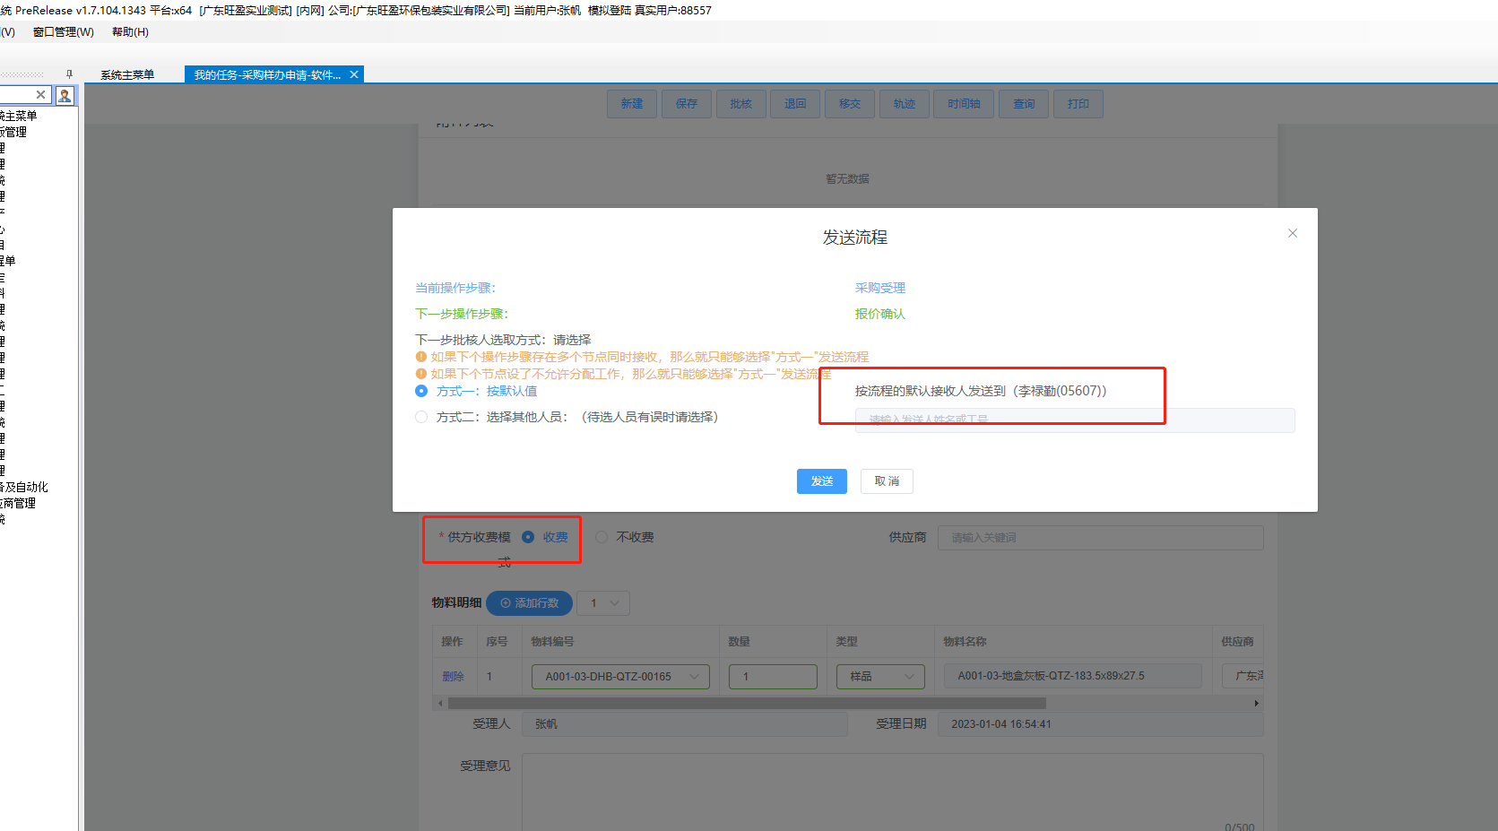This screenshot has height=831, width=1498.
Task: Open the 窗口管理(W) menu
Action: point(63,31)
